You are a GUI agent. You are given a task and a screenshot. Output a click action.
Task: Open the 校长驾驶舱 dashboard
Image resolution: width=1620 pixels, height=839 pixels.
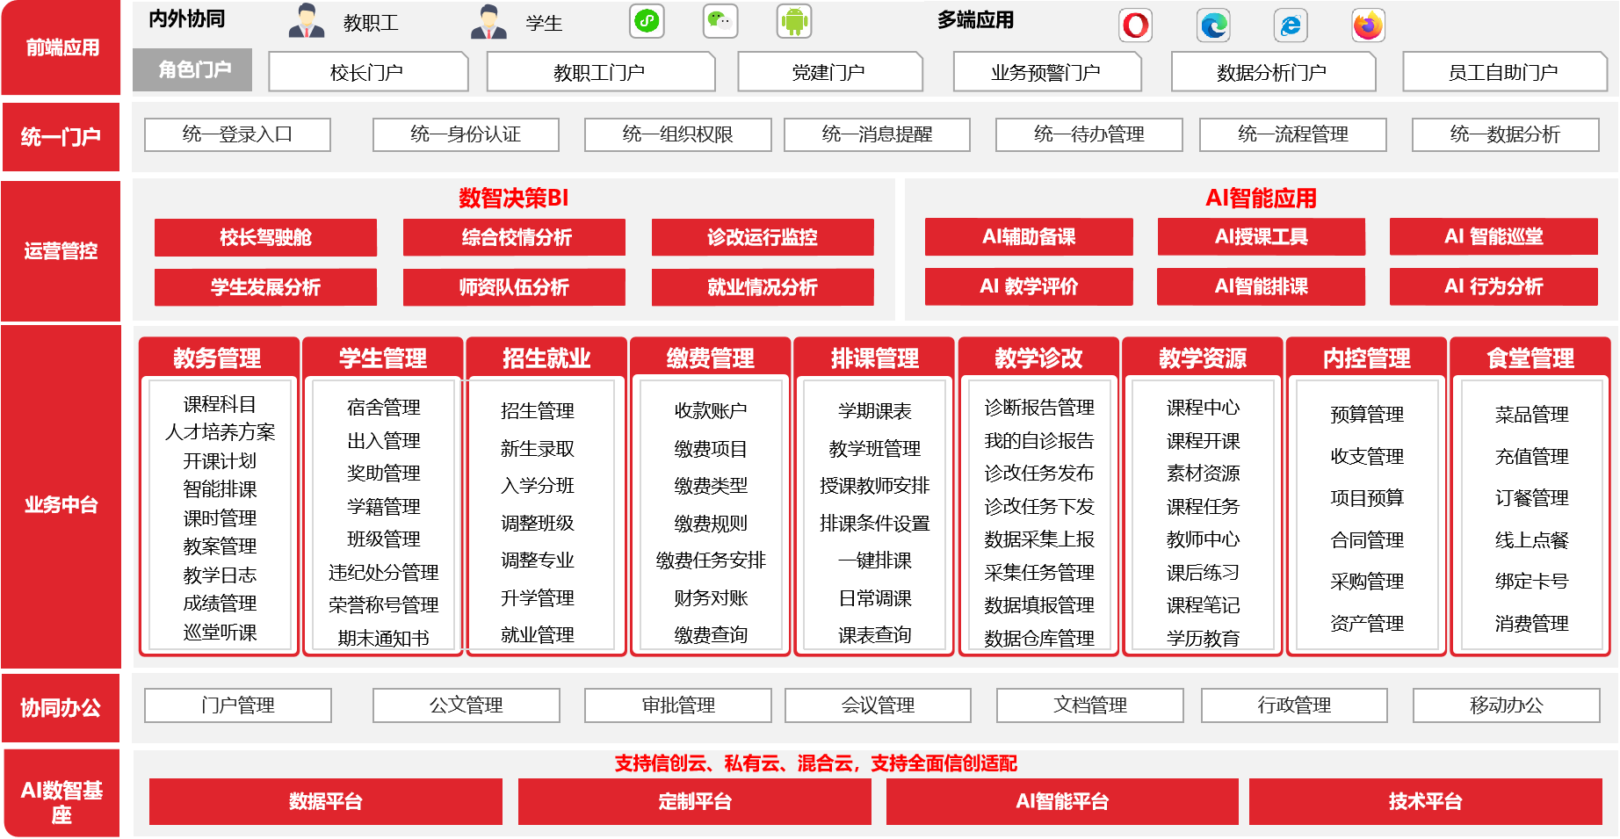tap(264, 237)
